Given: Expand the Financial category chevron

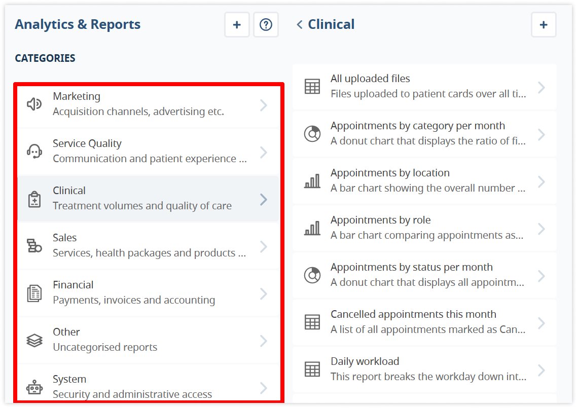Looking at the screenshot, I should click(263, 293).
